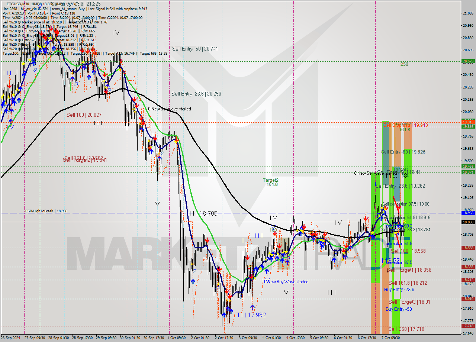
Task: Select the 'Buy Entry -50' label
Action: coord(399,309)
